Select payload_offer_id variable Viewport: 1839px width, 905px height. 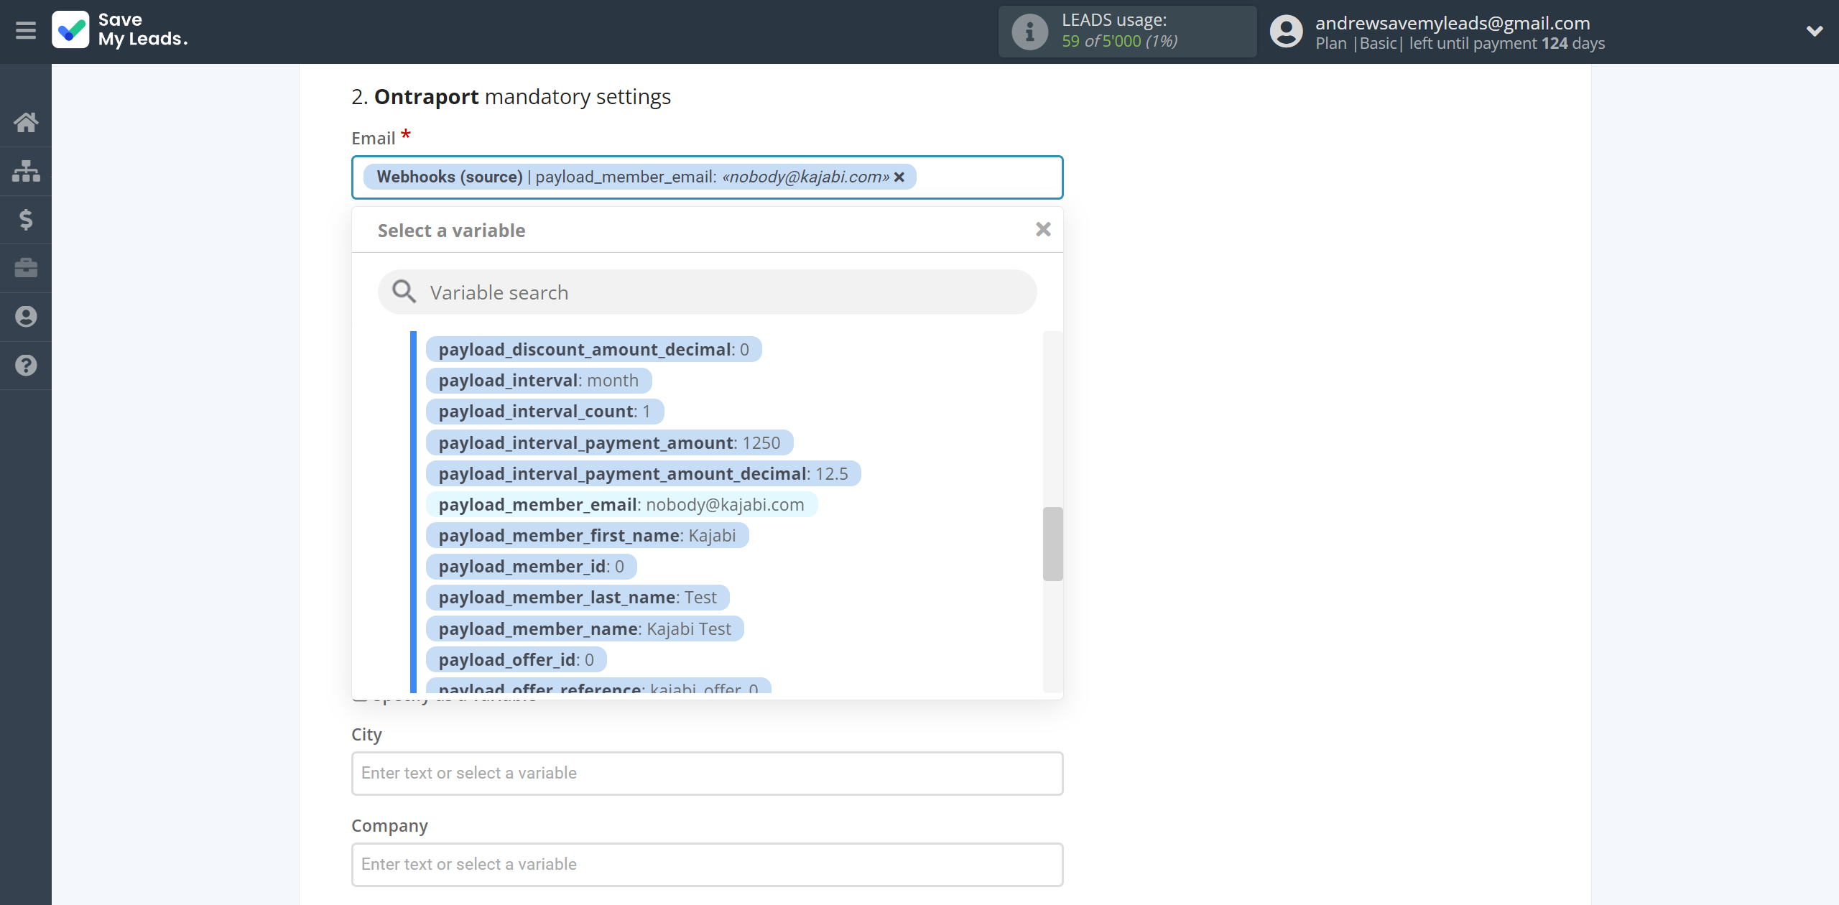[x=516, y=660]
